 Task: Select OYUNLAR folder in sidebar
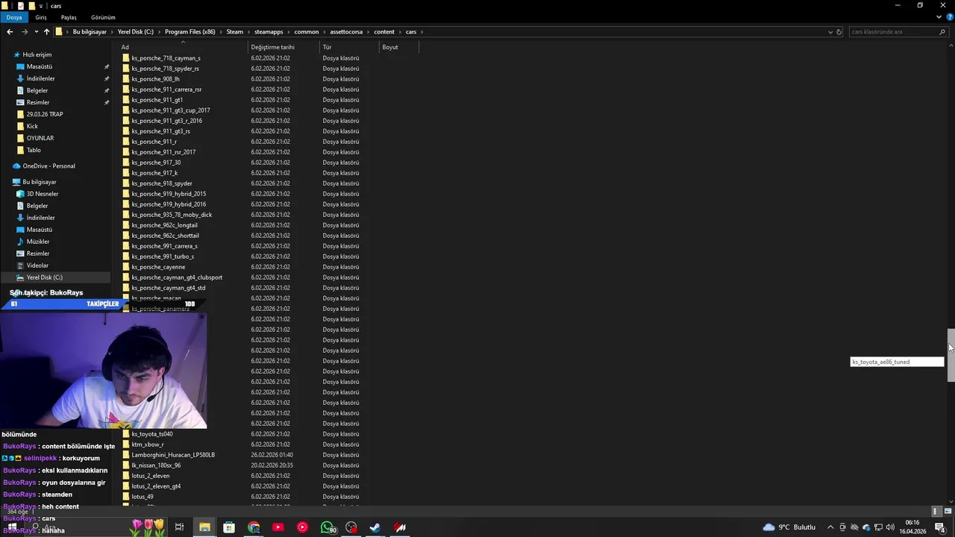coord(40,138)
